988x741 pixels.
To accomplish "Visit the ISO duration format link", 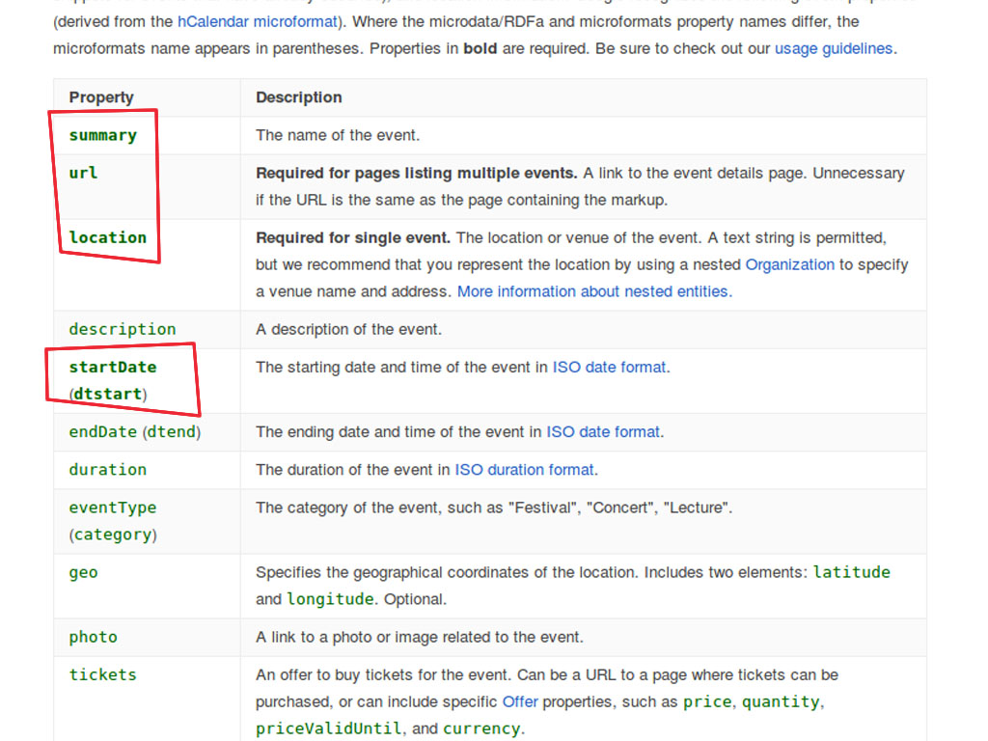I will pos(525,470).
